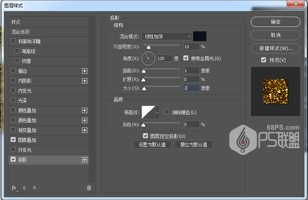This screenshot has width=308, height=200.
Task: Toggle 预览 checkbox
Action: tap(264, 60)
